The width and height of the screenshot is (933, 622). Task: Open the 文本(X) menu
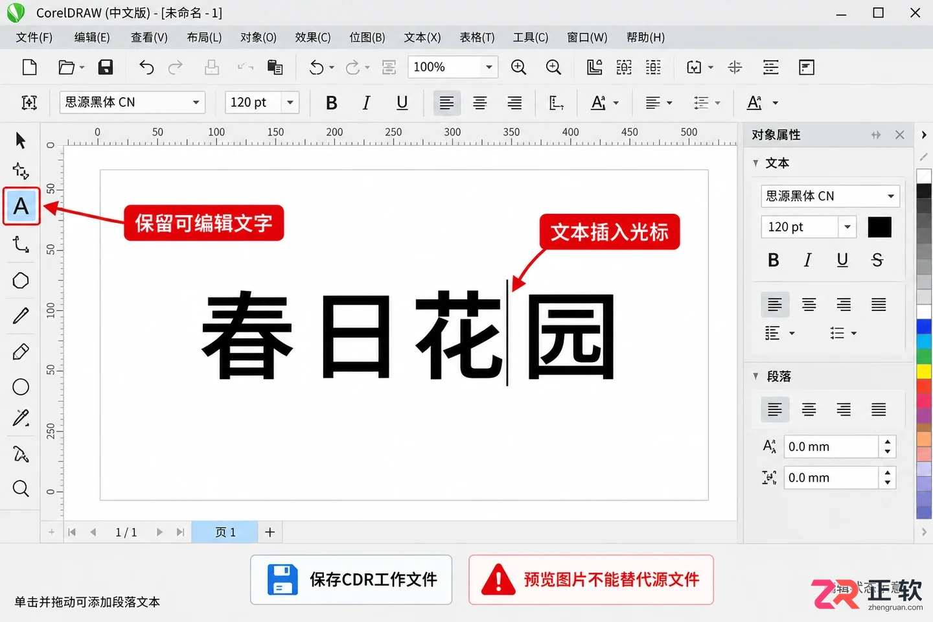click(x=422, y=38)
